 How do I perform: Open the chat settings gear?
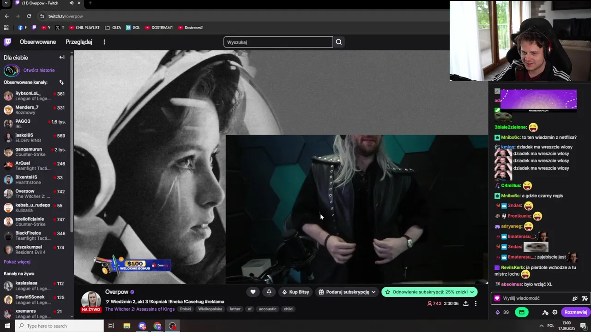click(555, 312)
